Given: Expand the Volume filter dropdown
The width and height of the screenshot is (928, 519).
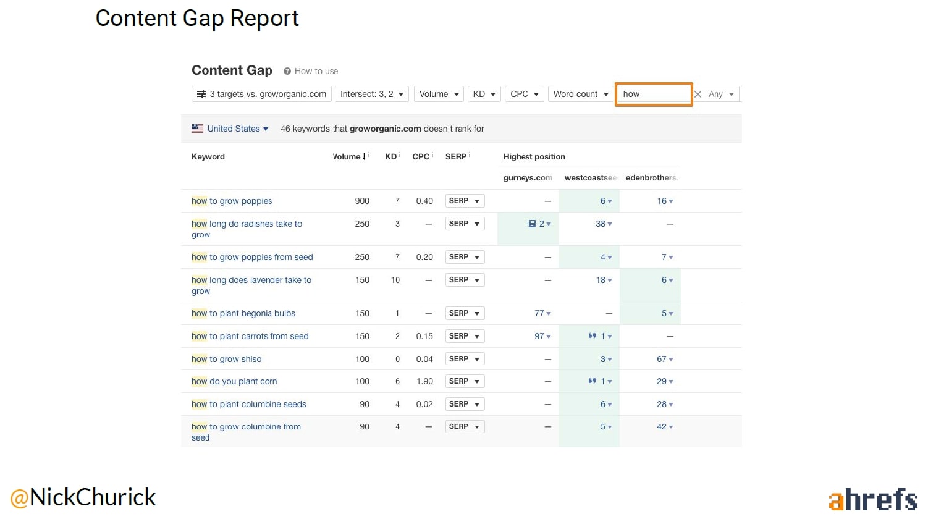Looking at the screenshot, I should pyautogui.click(x=439, y=94).
